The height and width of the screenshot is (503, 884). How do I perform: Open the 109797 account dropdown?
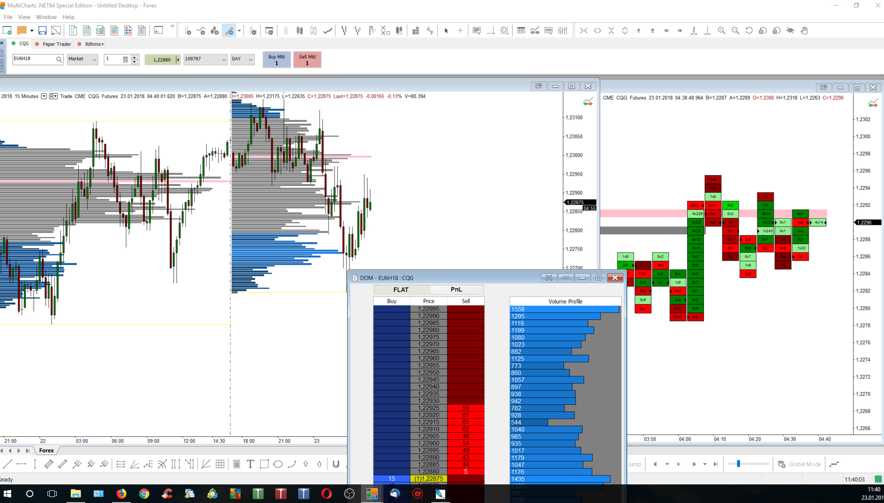[205, 59]
